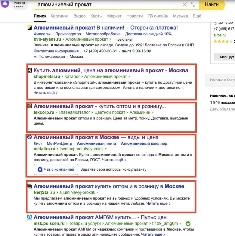Click the Alice assistant purple icon
This screenshot has height=236, width=235.
pos(5,3)
